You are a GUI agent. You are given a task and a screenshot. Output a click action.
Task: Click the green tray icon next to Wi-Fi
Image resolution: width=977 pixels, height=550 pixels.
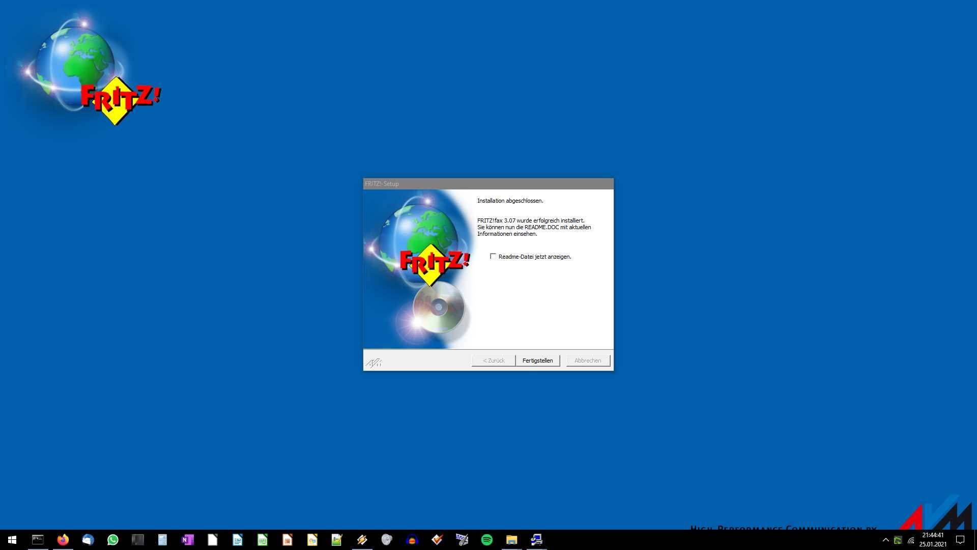click(898, 540)
